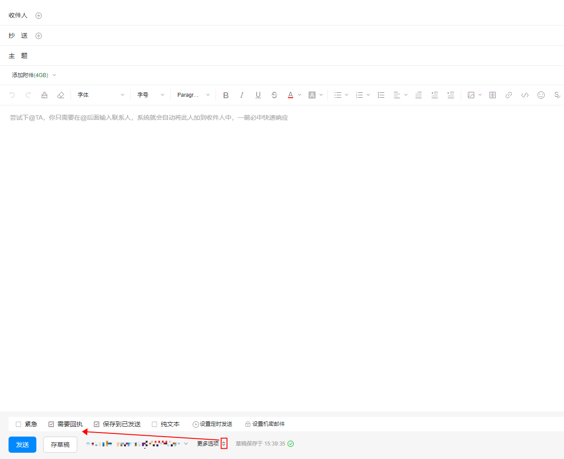Uncheck the 需要回执 receipt option
This screenshot has width=564, height=459.
51,424
